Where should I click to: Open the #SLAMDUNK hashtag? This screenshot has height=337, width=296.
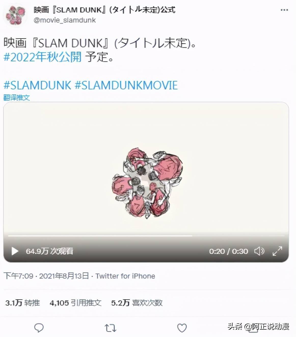click(x=37, y=85)
